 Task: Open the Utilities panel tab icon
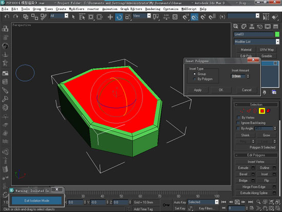[275, 27]
